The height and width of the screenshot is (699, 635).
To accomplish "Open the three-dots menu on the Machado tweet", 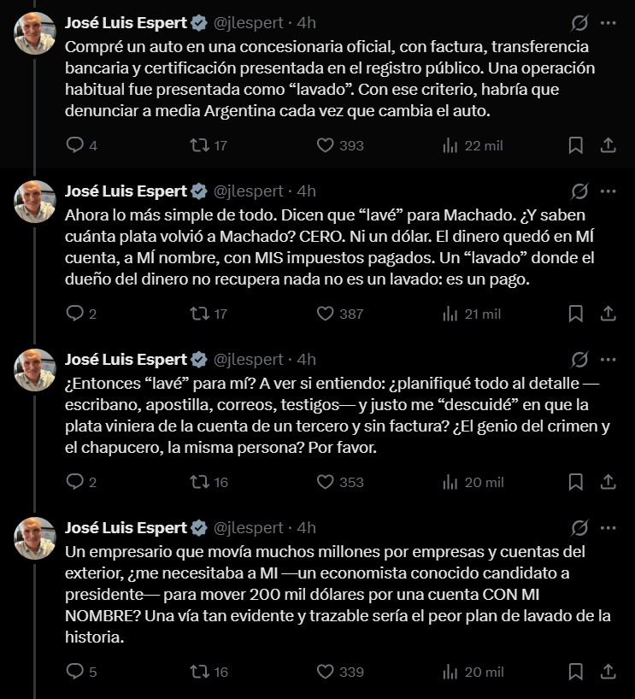I will 608,191.
